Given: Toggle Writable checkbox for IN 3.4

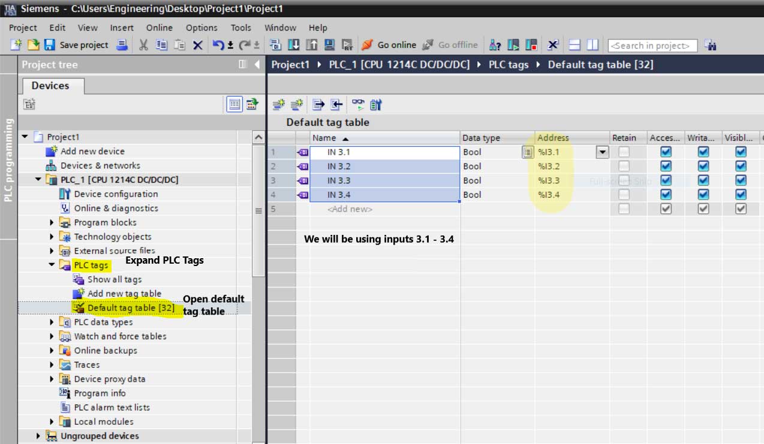Looking at the screenshot, I should click(703, 195).
